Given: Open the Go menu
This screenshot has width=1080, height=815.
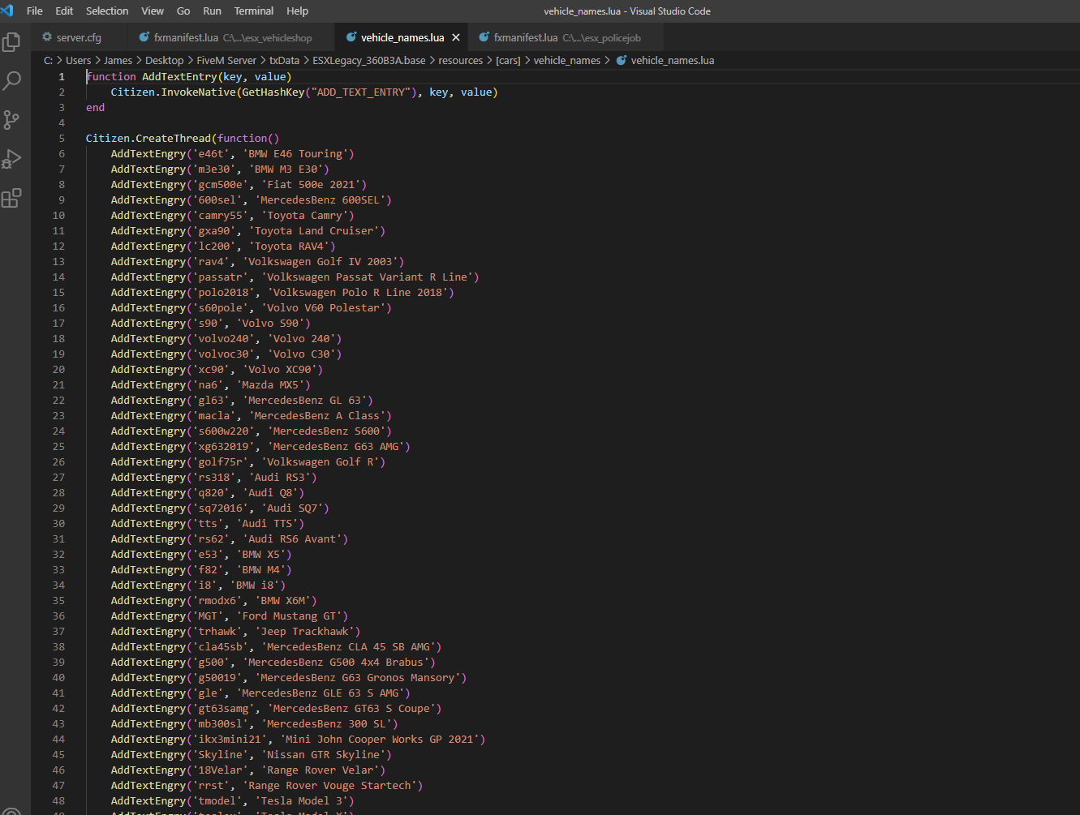Looking at the screenshot, I should click(x=183, y=11).
